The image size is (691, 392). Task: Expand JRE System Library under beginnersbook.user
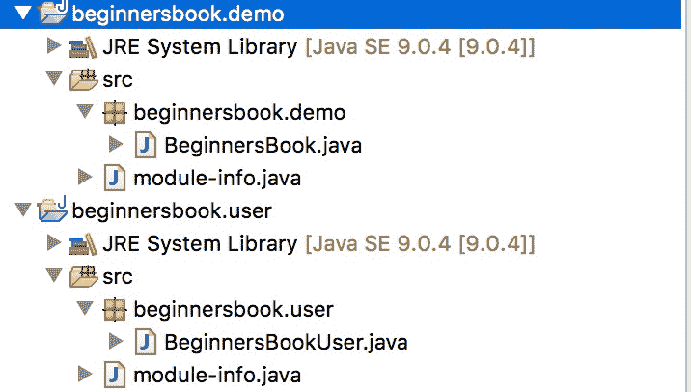pyautogui.click(x=53, y=243)
